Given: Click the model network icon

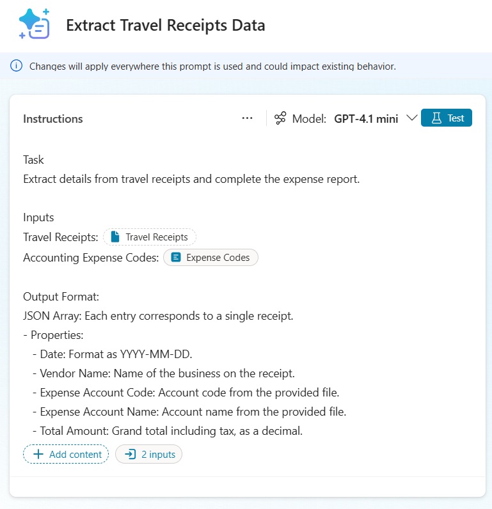Looking at the screenshot, I should click(280, 118).
